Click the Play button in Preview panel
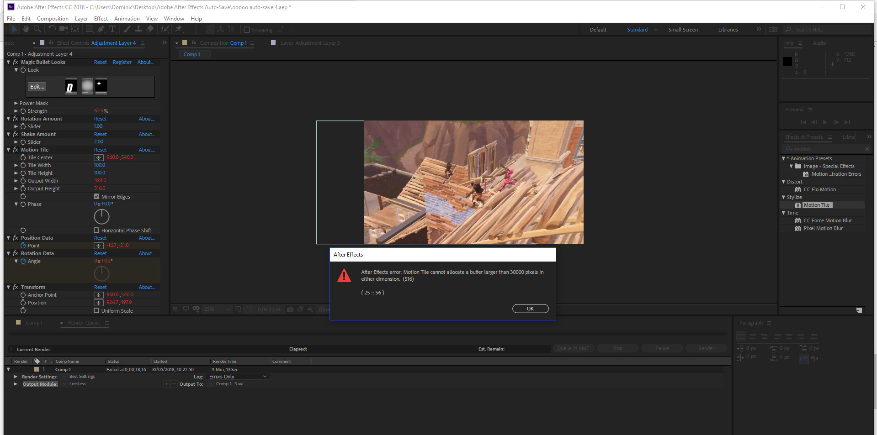The height and width of the screenshot is (435, 877). 825,122
